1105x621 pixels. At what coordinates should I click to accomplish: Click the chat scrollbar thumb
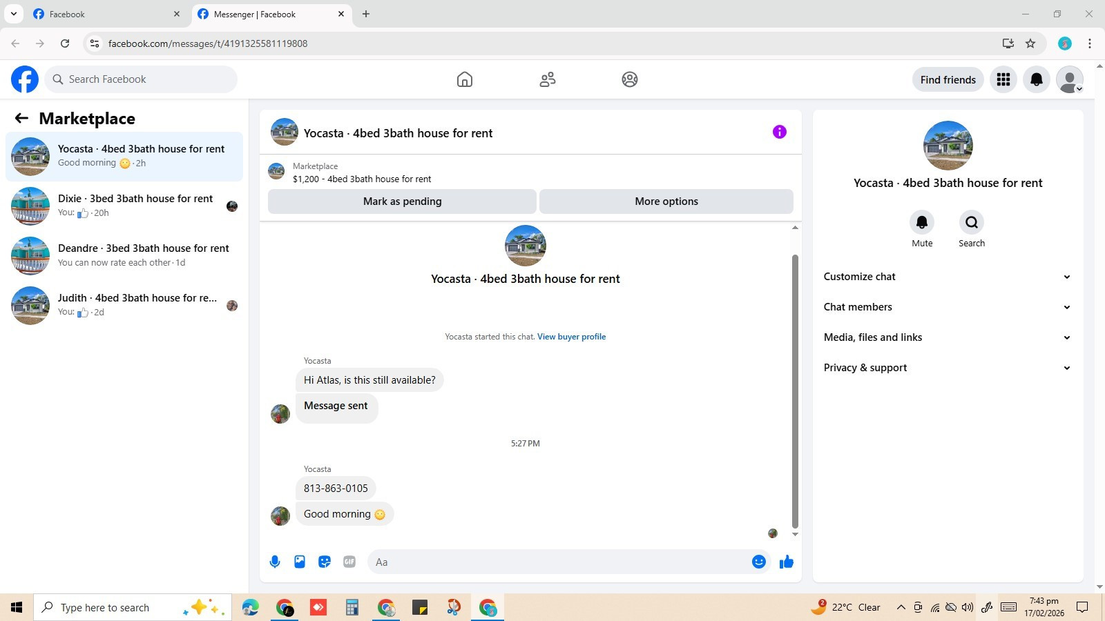(795, 391)
